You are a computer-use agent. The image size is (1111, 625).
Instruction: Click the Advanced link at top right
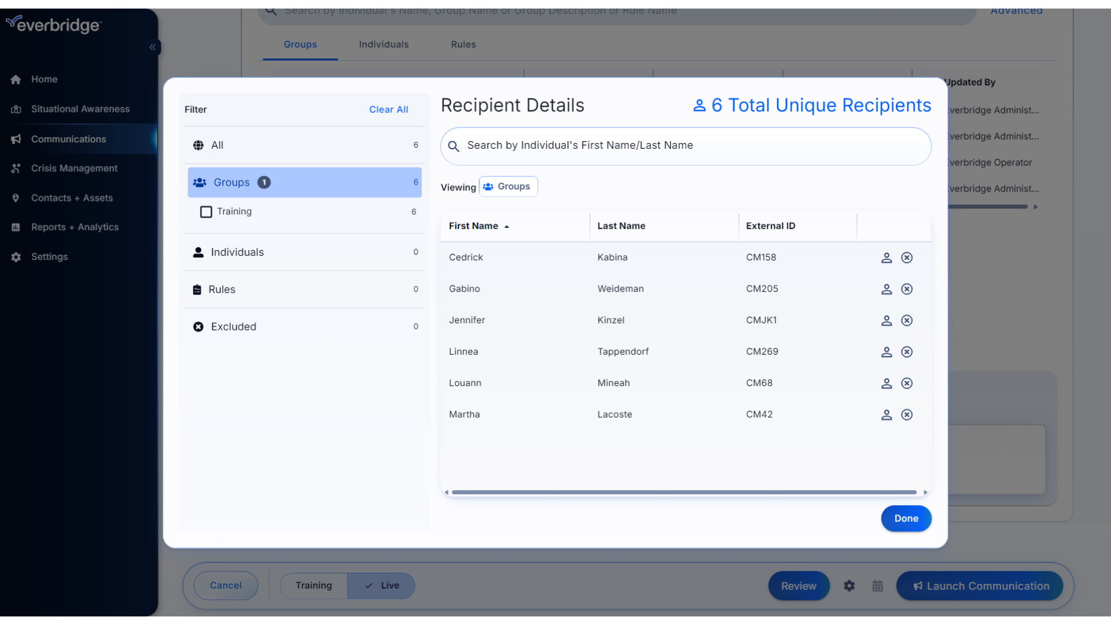[x=1016, y=12]
